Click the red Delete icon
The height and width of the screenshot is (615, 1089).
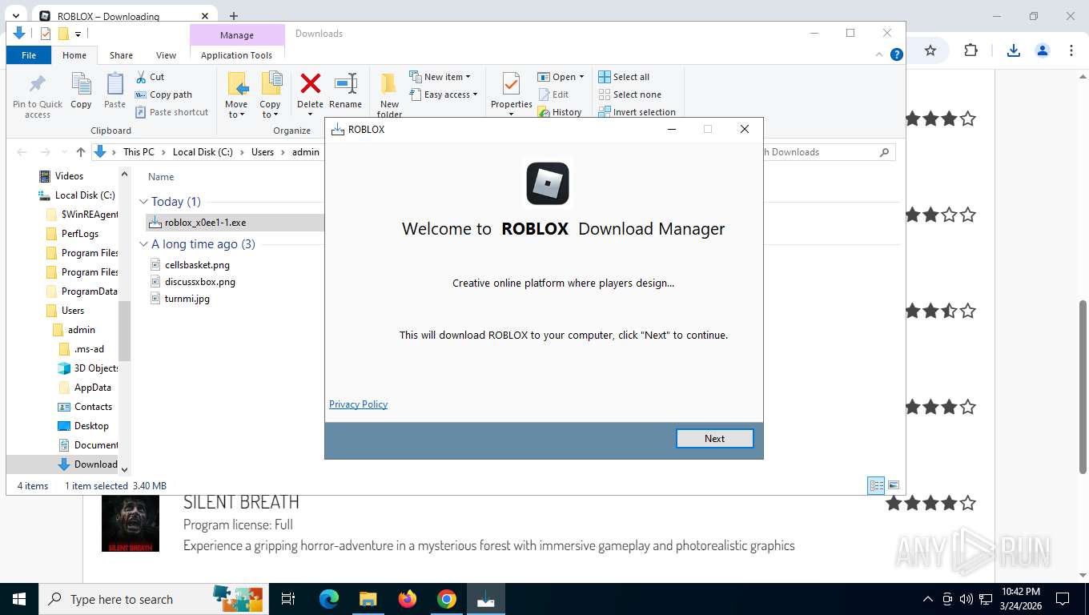[310, 84]
